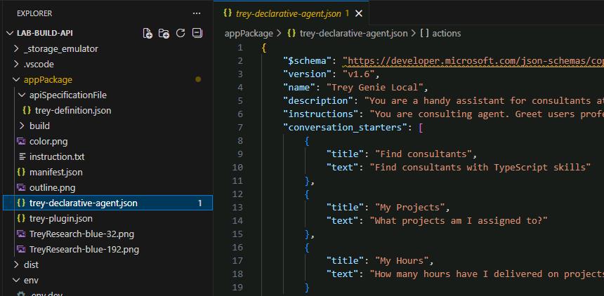Click the actions breadcrumb segment

point(447,34)
